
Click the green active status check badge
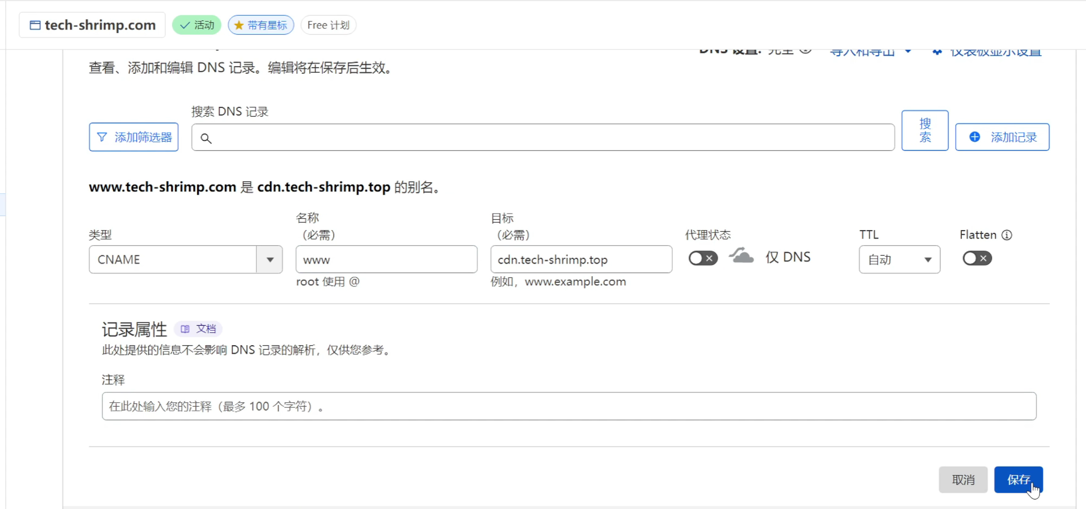coord(196,25)
